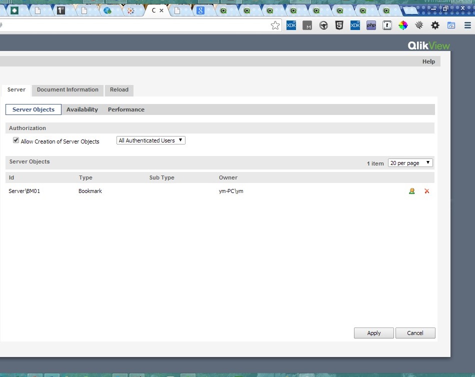475x377 pixels.
Task: Click the Apply button
Action: (x=374, y=333)
